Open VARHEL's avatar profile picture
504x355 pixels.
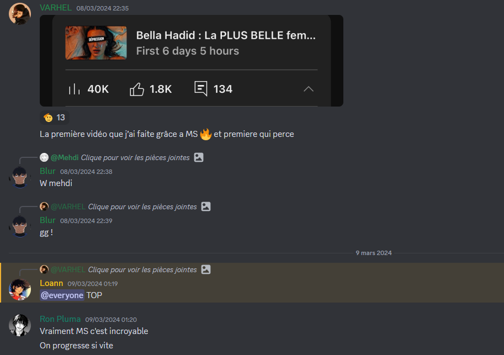click(x=20, y=14)
